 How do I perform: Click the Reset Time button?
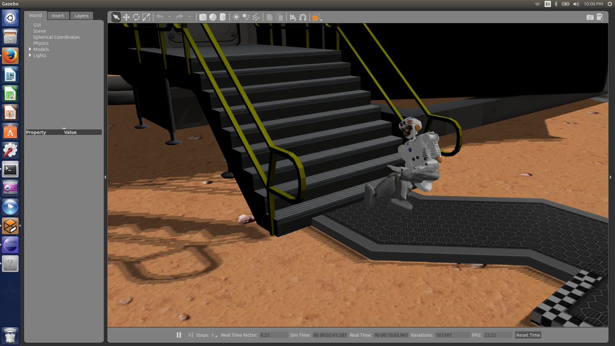click(x=527, y=335)
